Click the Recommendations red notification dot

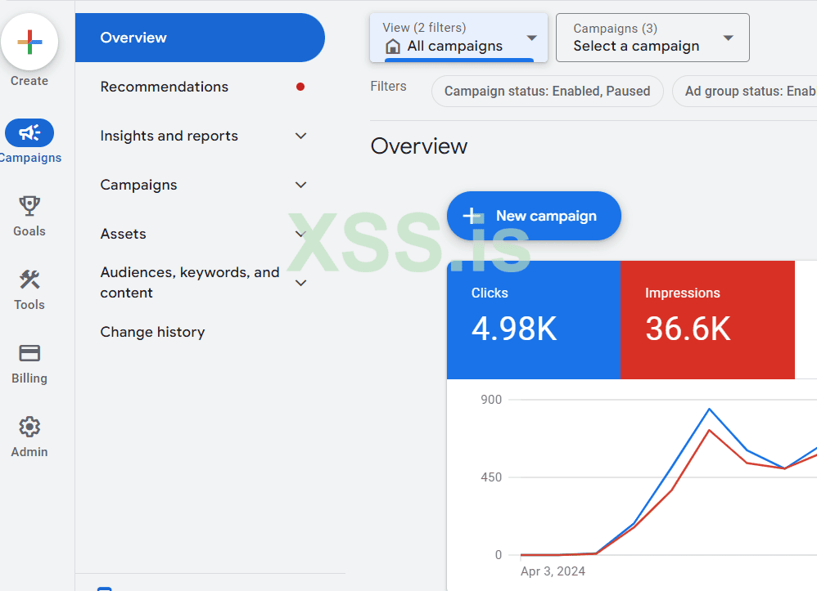[300, 87]
